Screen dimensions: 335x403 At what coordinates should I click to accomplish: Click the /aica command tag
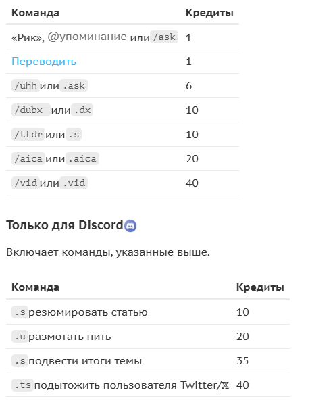click(x=28, y=159)
